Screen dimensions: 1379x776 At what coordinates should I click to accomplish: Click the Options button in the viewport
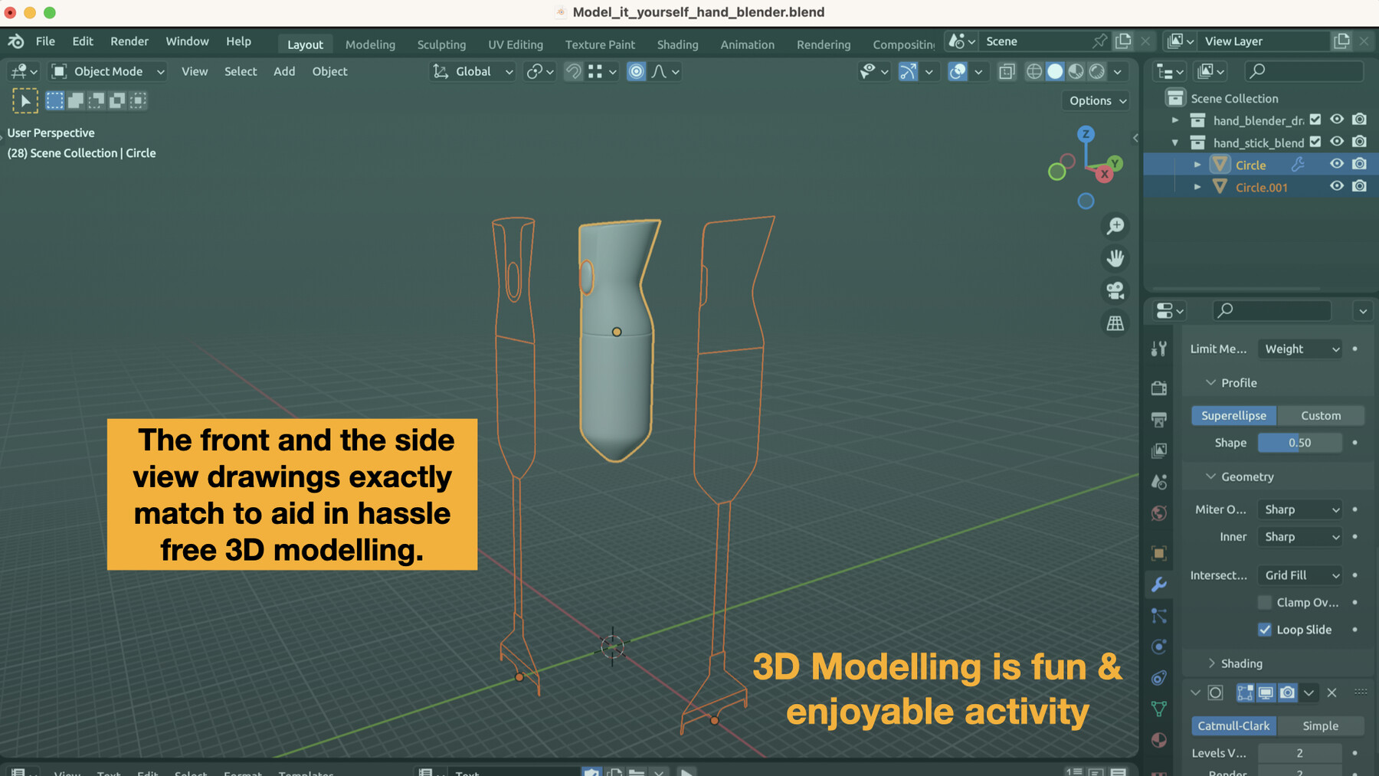pos(1095,100)
